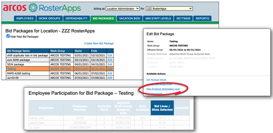Click the Work Group column header
This screenshot has height=133, width=273.
click(61, 51)
